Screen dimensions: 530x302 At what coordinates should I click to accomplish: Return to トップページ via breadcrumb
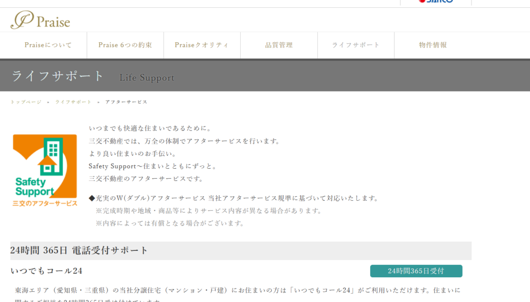click(x=26, y=102)
